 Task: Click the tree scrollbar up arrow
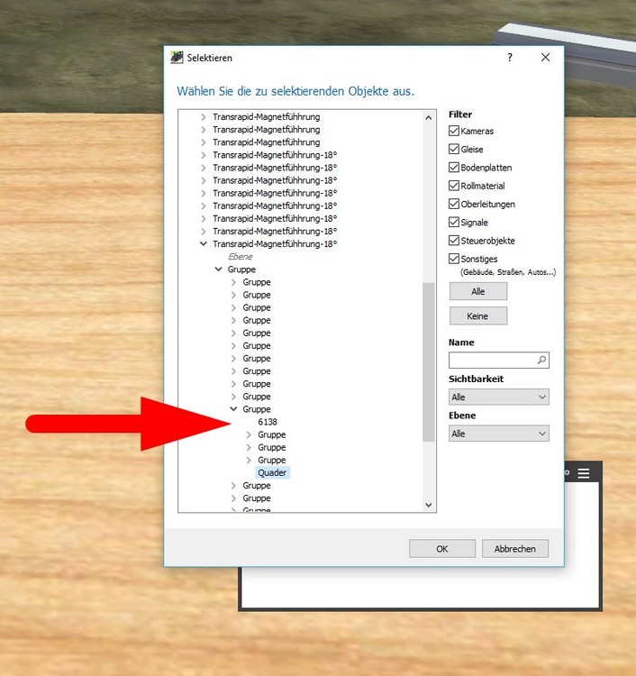pyautogui.click(x=428, y=118)
